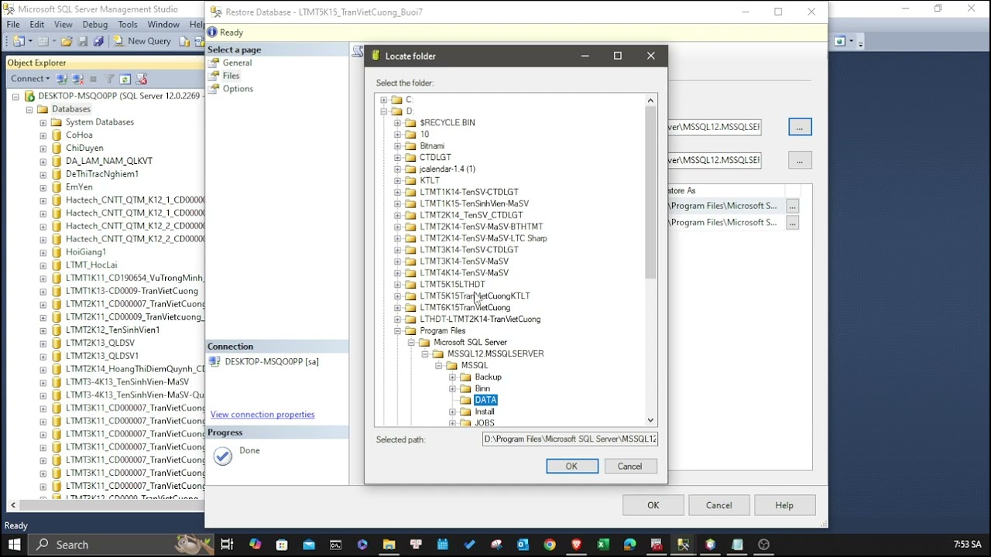Screen dimensions: 991x557
Task: Click the upper browse (...) button in Restore Database
Action: coord(800,127)
